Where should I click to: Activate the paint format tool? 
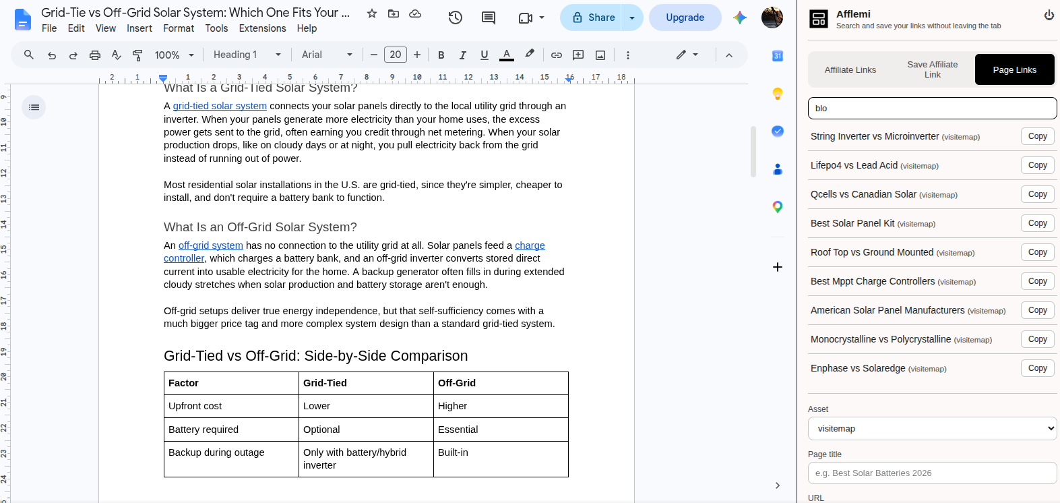click(138, 55)
